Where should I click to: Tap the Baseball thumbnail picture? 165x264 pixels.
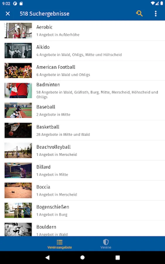tap(18, 111)
